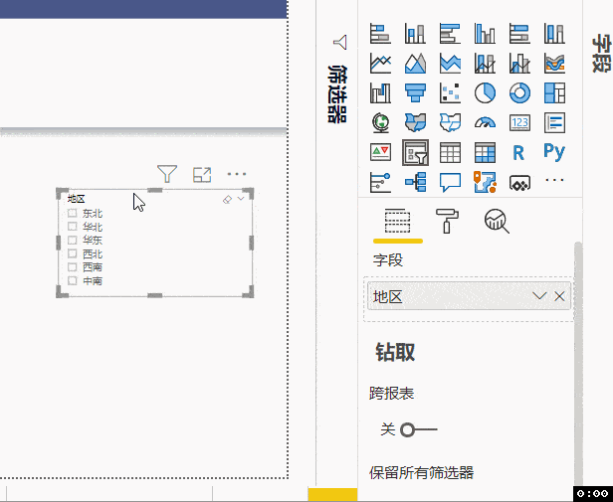The width and height of the screenshot is (613, 502).
Task: Click the slicer filter funnel icon
Action: click(167, 174)
